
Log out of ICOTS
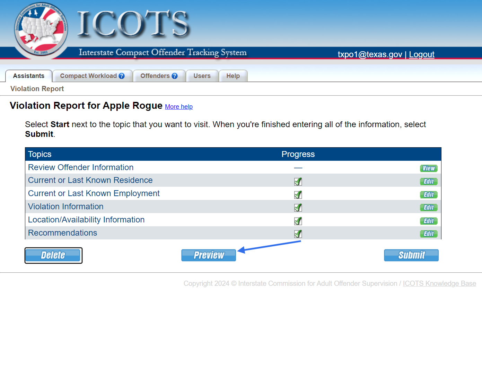(x=421, y=54)
